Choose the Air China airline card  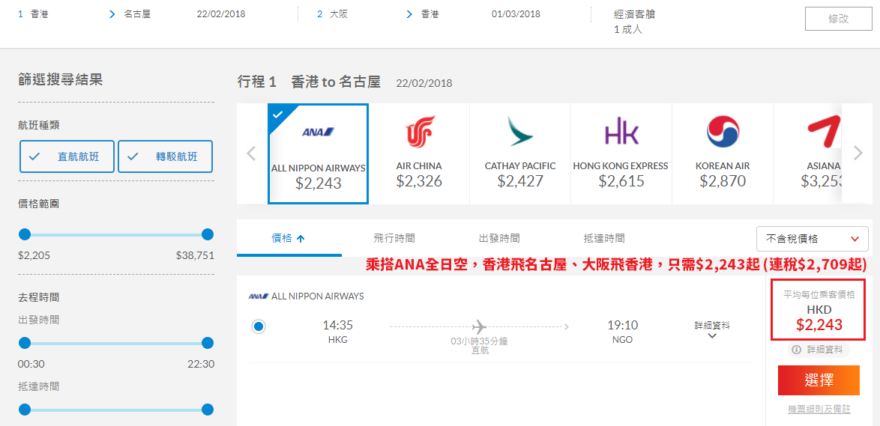(419, 153)
